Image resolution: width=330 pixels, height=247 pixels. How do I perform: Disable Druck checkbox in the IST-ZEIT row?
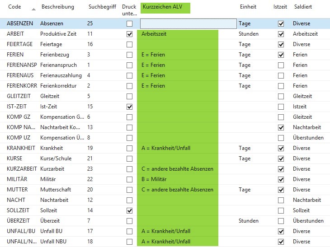pos(130,107)
